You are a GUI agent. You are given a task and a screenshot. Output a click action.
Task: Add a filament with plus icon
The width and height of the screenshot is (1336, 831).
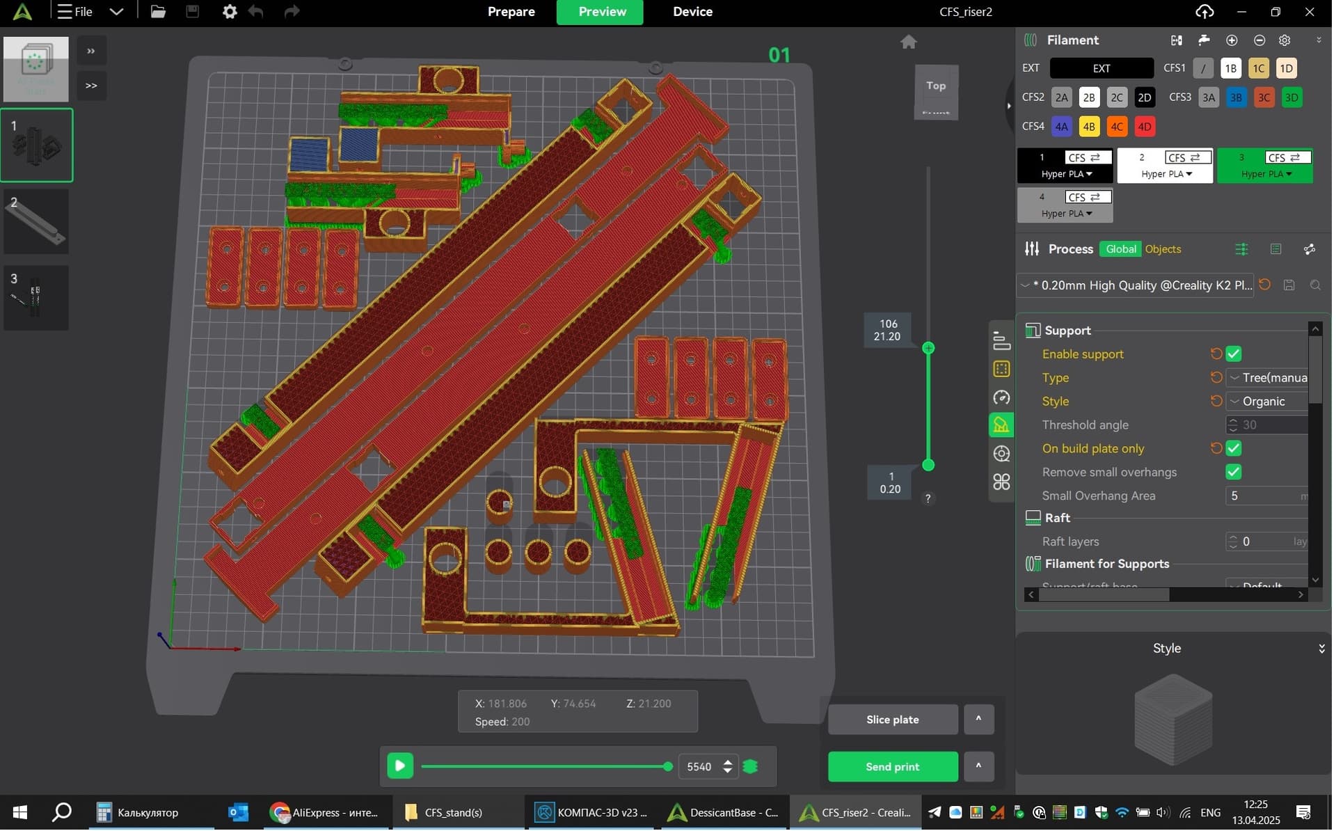pyautogui.click(x=1232, y=40)
